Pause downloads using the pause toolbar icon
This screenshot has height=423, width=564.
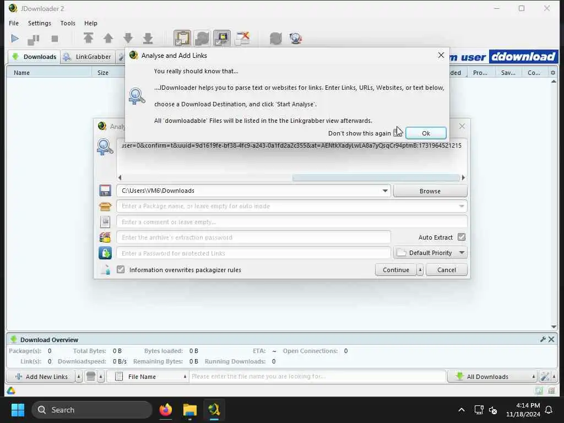34,39
